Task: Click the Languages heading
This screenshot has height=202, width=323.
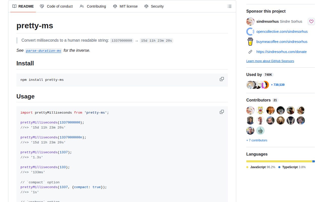Action: pyautogui.click(x=257, y=154)
